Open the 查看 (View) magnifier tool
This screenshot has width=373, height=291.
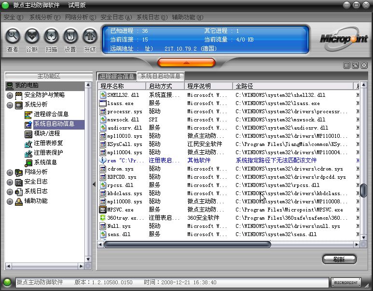[x=13, y=36]
